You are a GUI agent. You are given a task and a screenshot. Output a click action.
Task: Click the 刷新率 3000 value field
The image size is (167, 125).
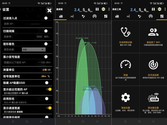(x=39, y=37)
